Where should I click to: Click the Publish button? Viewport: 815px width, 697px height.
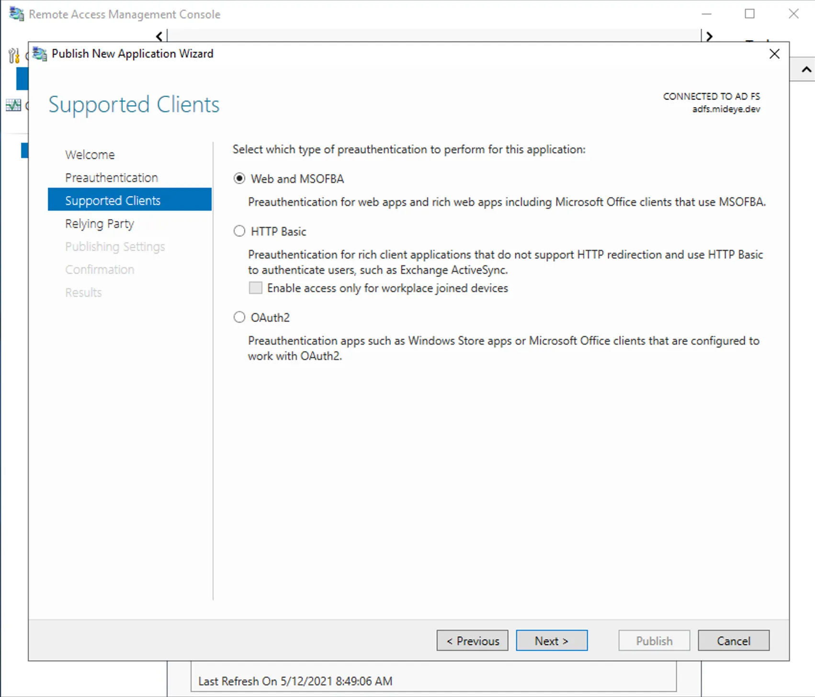pyautogui.click(x=654, y=640)
